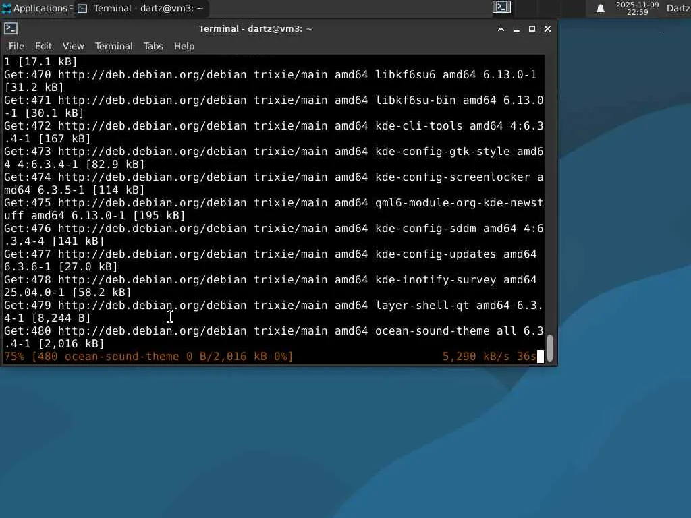Click the terminal window title icon

[x=11, y=28]
